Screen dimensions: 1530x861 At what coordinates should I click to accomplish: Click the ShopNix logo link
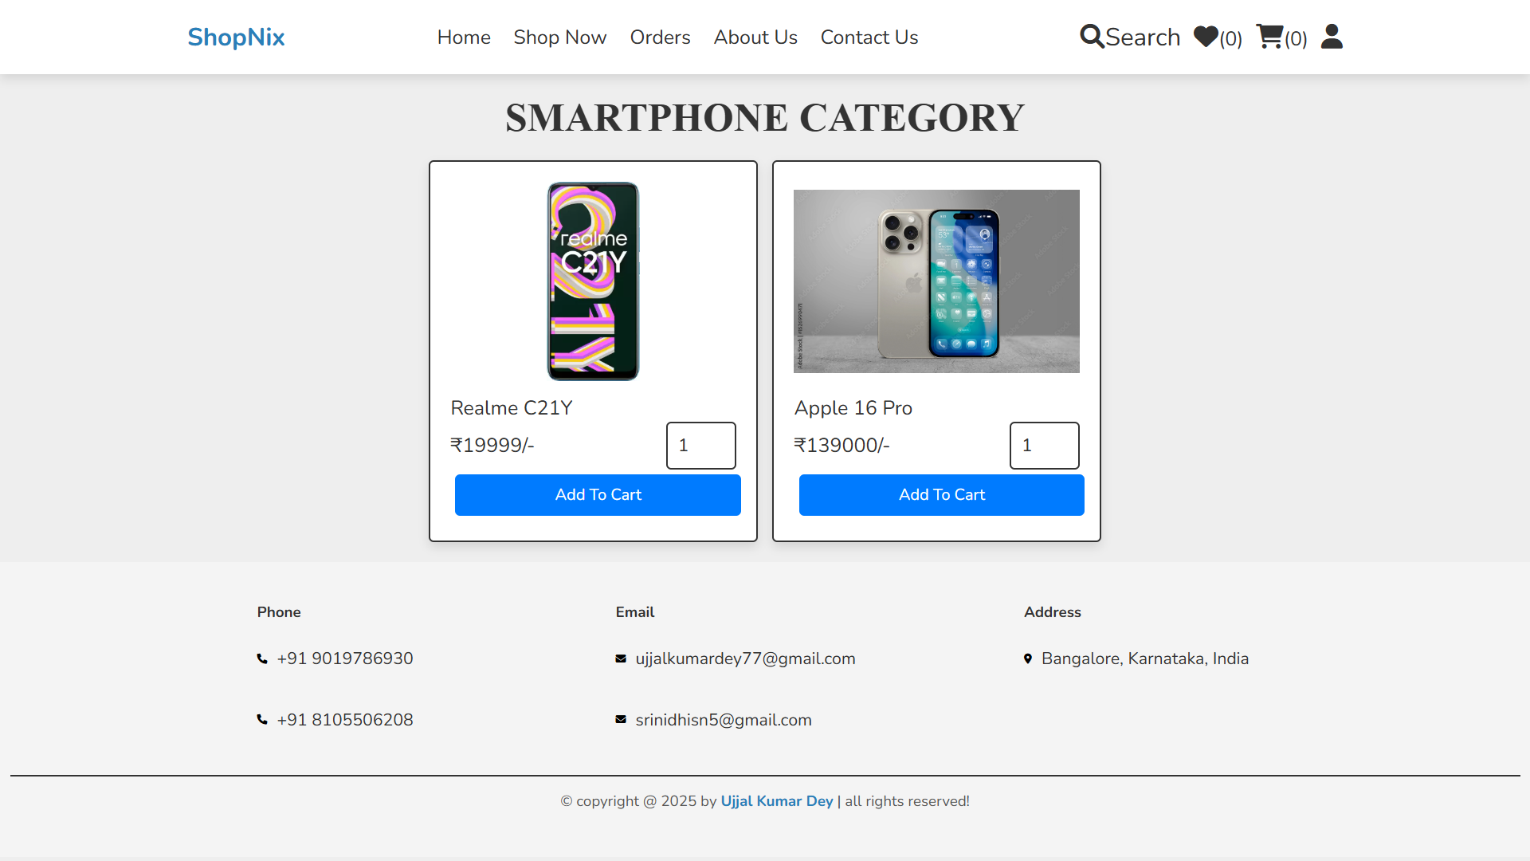pyautogui.click(x=236, y=37)
